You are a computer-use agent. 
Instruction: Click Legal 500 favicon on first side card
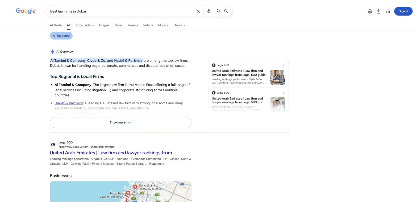pyautogui.click(x=214, y=65)
